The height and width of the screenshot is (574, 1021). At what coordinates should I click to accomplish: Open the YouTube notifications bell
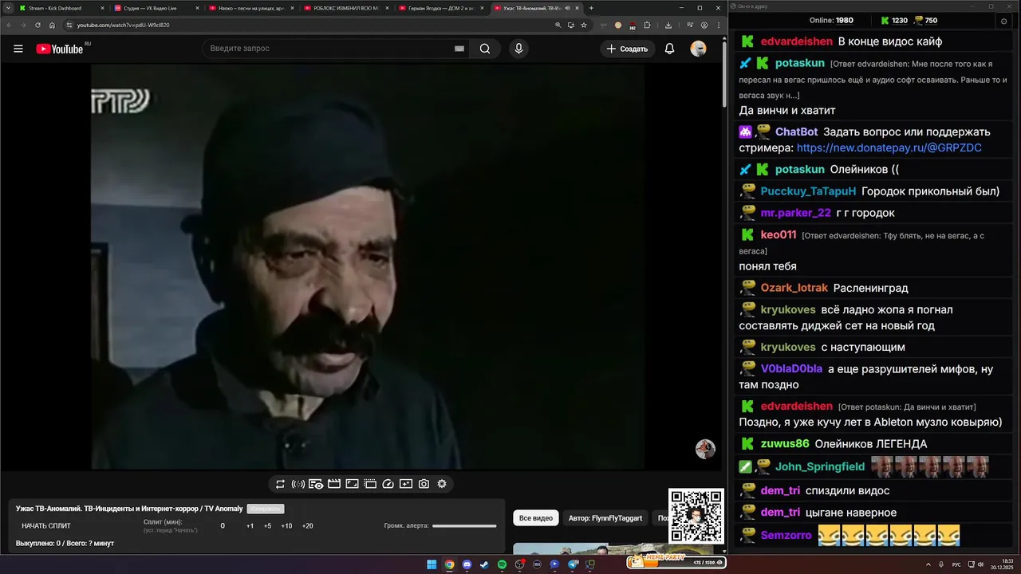669,49
